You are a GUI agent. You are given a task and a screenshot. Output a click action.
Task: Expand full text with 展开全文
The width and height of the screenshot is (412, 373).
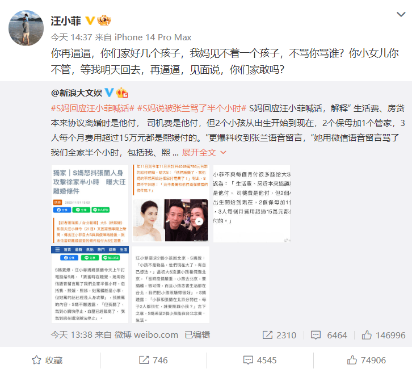(x=204, y=152)
